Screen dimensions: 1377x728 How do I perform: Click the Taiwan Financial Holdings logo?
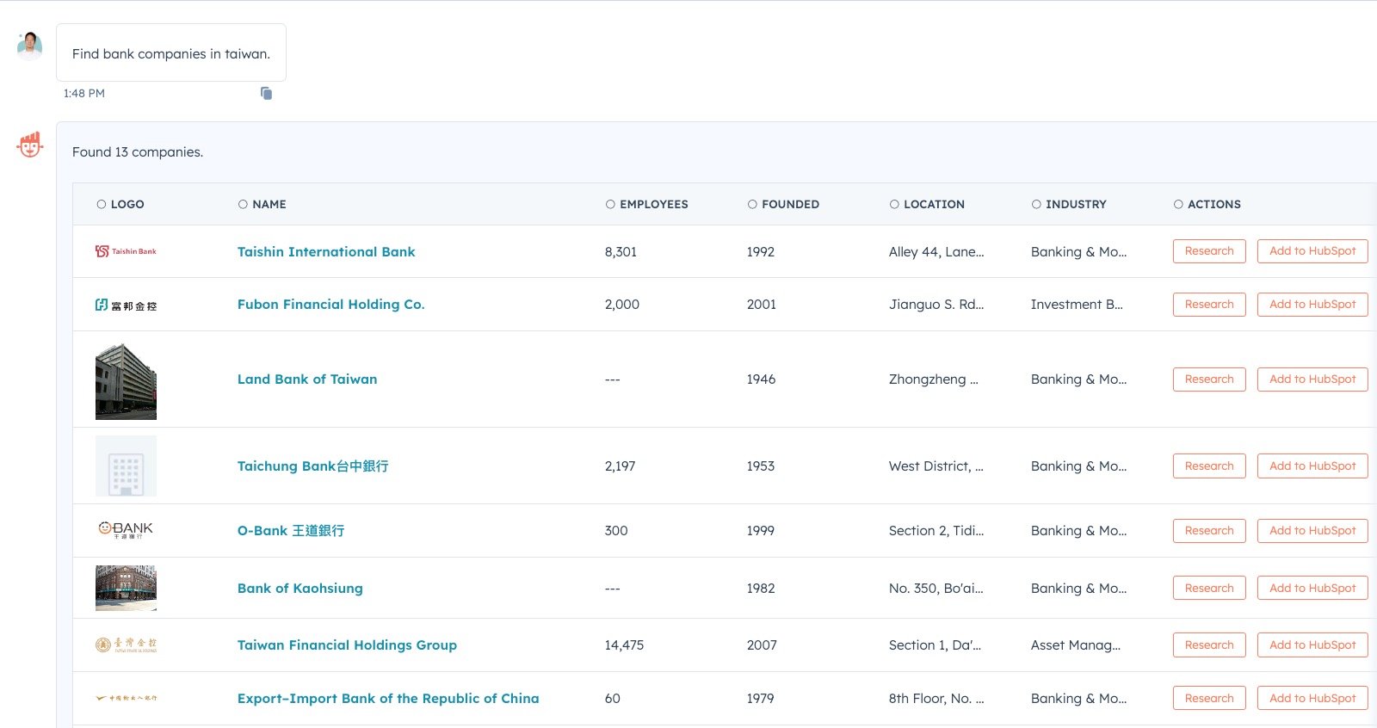coord(126,645)
